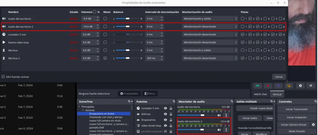Adjust balance slider for Mic/Aux

127,50
